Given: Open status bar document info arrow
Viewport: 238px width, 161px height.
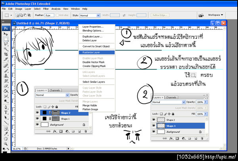Looking at the screenshot, I should pos(68,149).
